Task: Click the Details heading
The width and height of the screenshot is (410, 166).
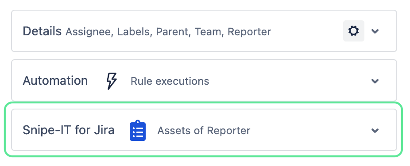Action: [x=42, y=31]
